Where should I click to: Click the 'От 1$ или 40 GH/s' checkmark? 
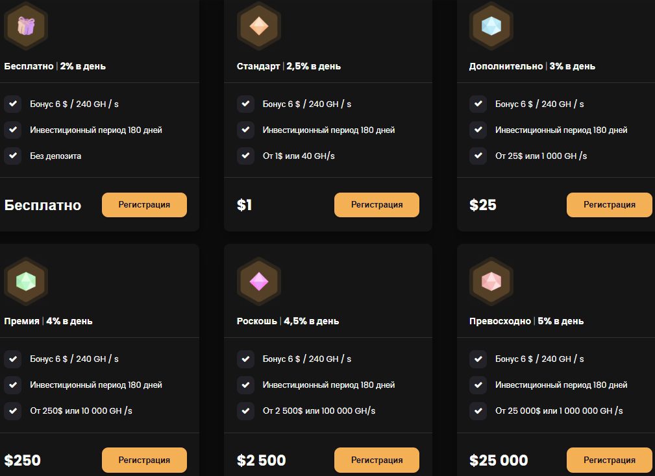[x=245, y=156]
